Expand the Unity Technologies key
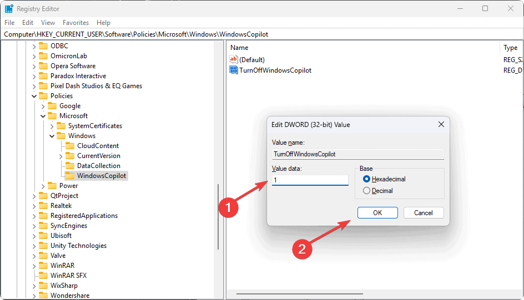The image size is (524, 300). pos(34,246)
